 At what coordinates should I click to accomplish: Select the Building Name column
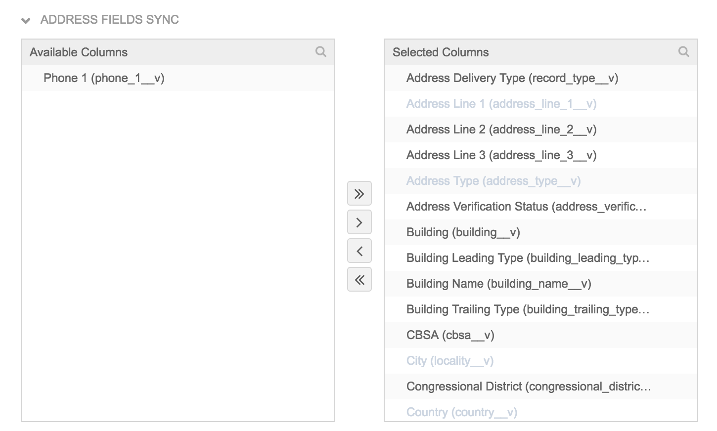point(498,284)
